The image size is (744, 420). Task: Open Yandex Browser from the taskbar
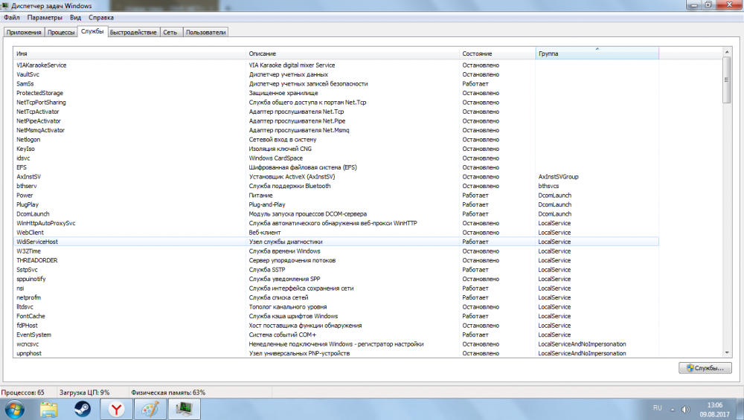[x=117, y=409]
